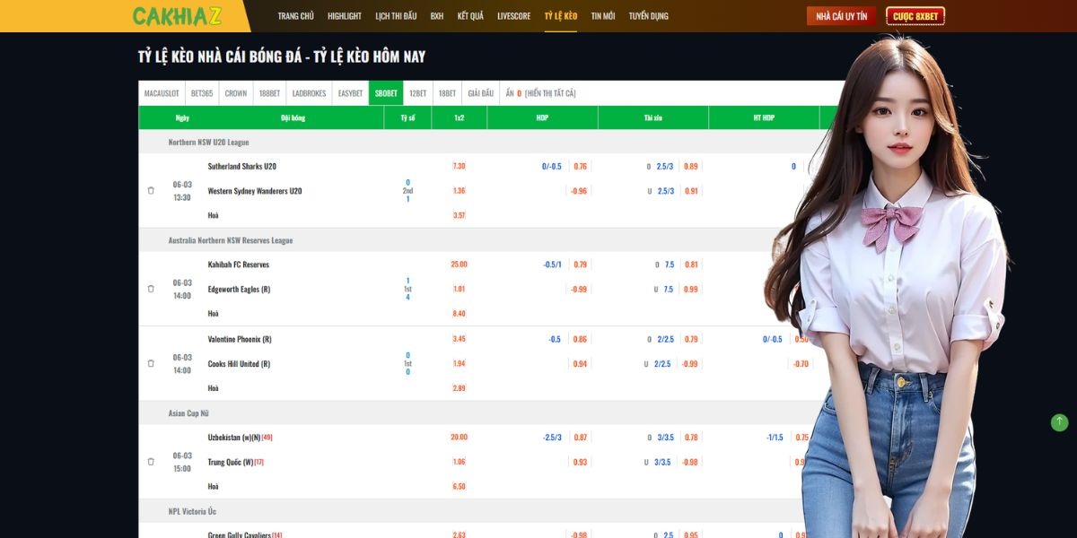Click the draw odds value 8.40
1077x538 pixels.
point(460,314)
